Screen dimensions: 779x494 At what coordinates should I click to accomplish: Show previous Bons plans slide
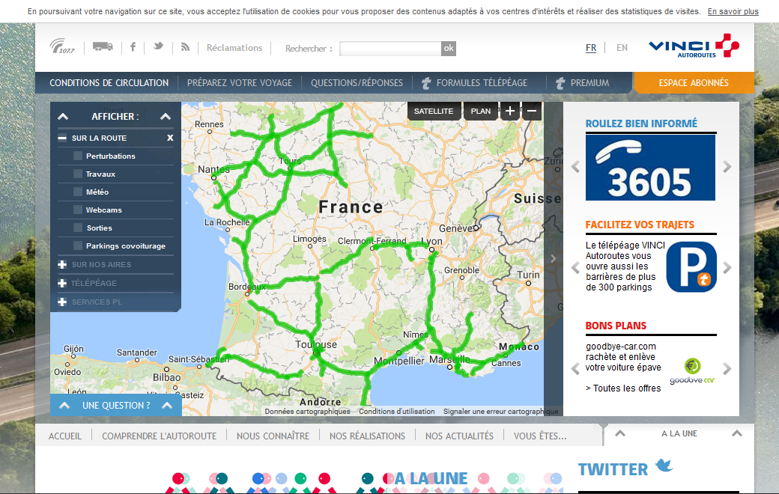click(575, 369)
